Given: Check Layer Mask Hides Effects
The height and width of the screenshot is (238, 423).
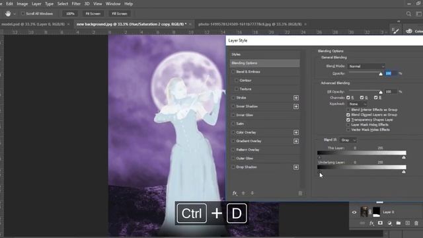Looking at the screenshot, I should (348, 125).
